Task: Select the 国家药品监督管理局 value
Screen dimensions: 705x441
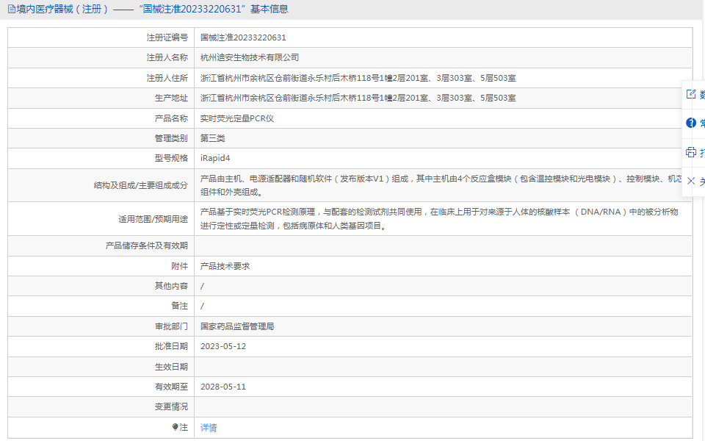Action: tap(237, 326)
